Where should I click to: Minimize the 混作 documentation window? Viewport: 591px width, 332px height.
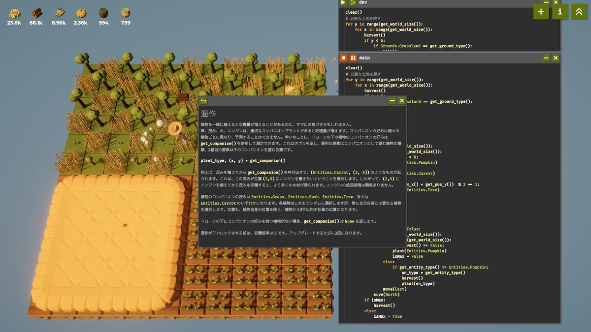(x=393, y=101)
